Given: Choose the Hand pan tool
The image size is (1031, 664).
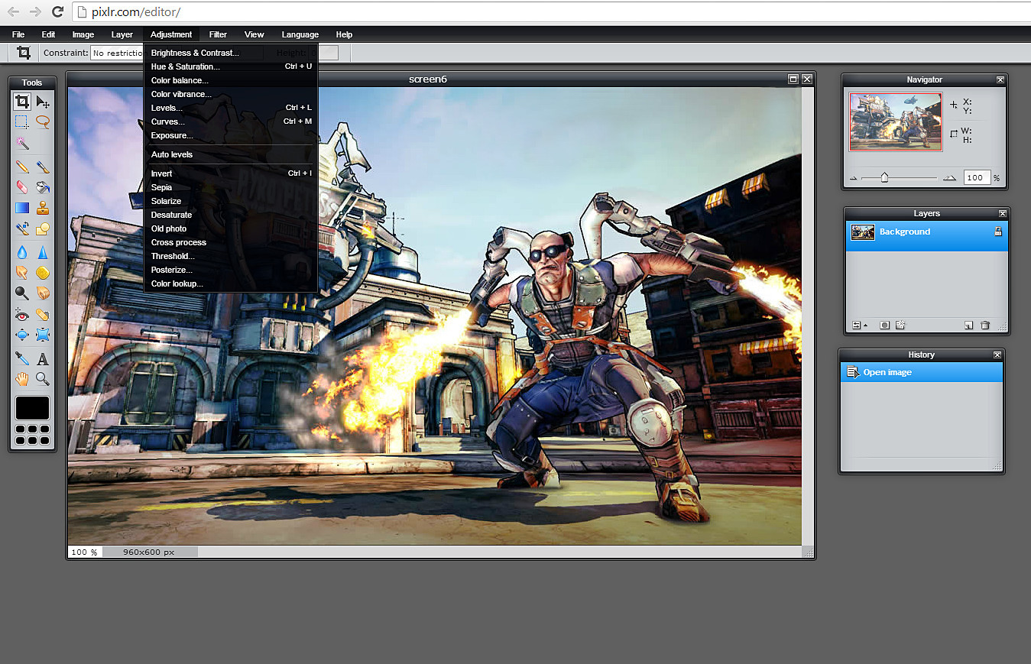Looking at the screenshot, I should coord(22,379).
